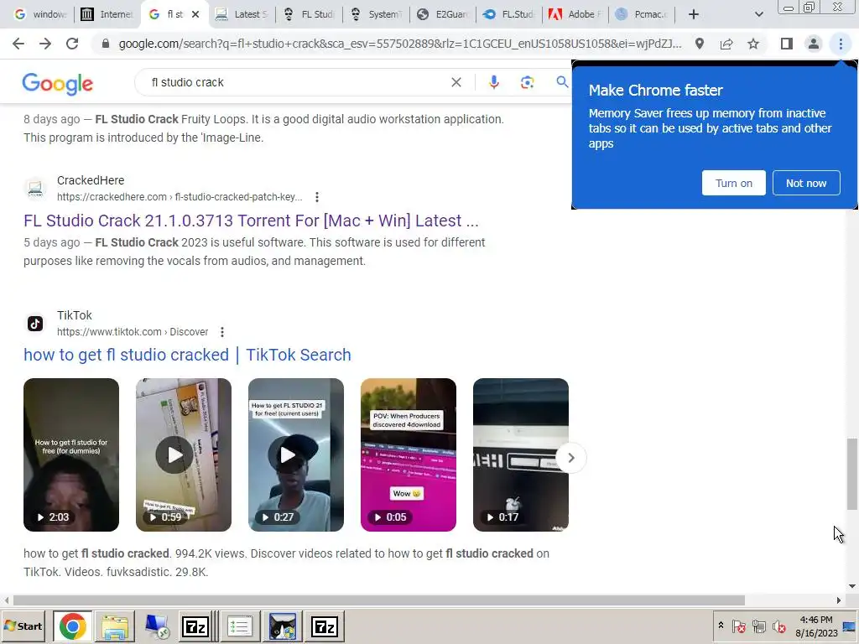
Task: Go forward using the browser forward arrow
Action: point(45,44)
